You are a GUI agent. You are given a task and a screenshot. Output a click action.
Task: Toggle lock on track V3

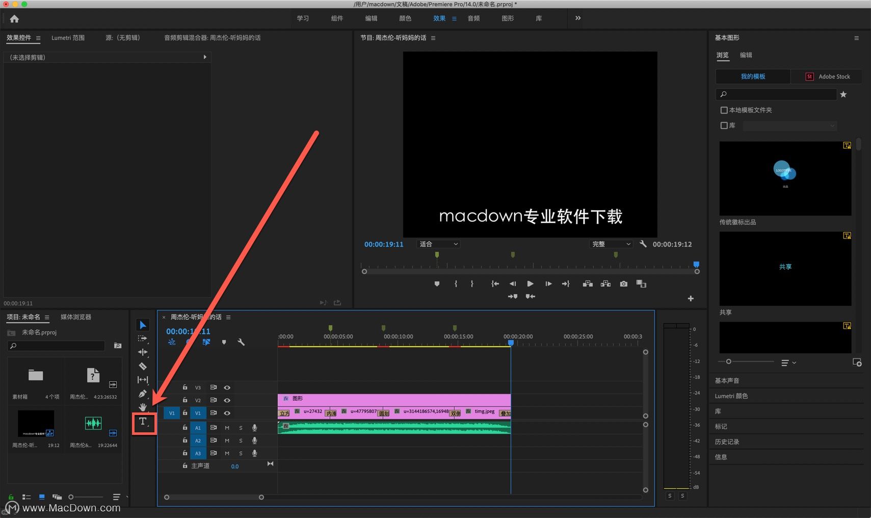[185, 387]
